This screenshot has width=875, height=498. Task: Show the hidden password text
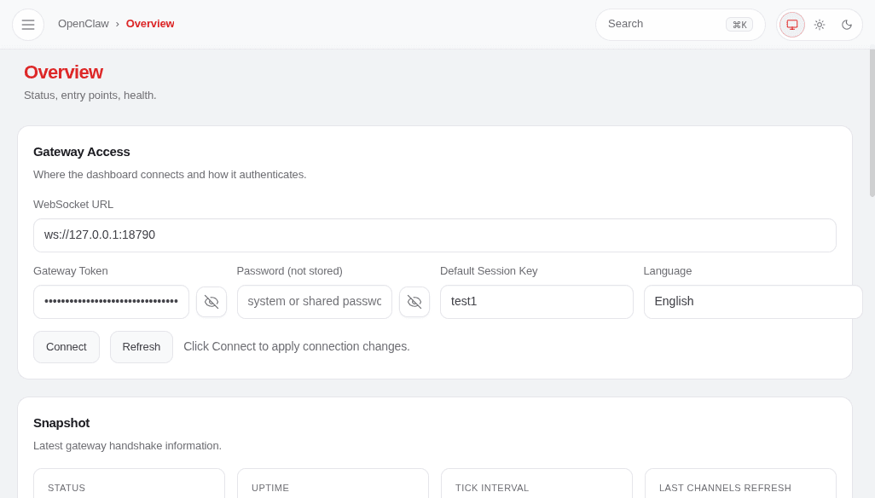[x=414, y=302]
